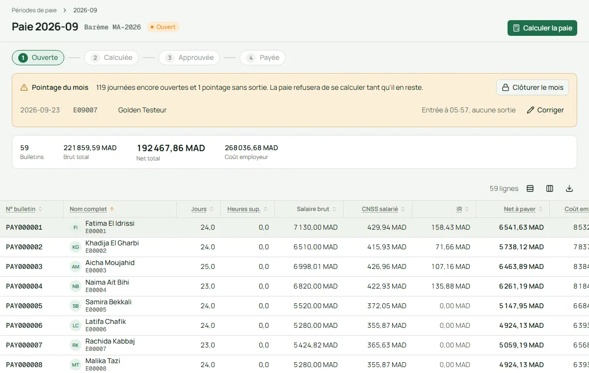
Task: Click Calculer la paie button
Action: click(x=542, y=28)
